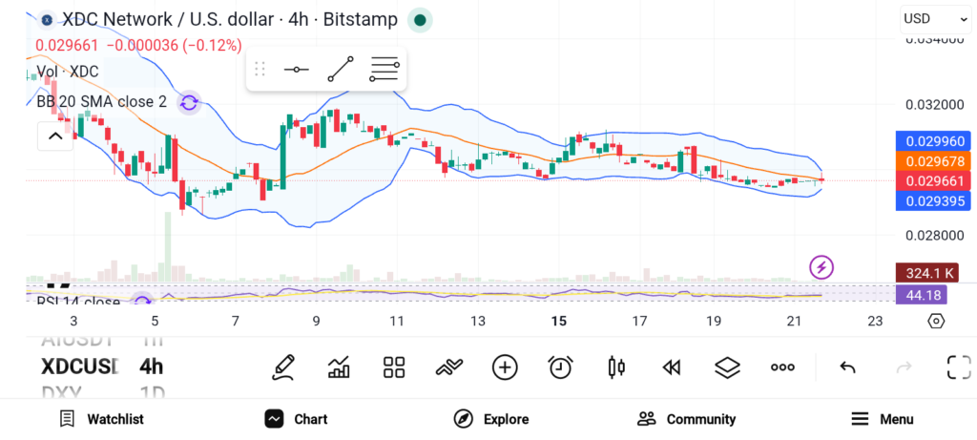
Task: Click the green market status dot
Action: (x=420, y=21)
